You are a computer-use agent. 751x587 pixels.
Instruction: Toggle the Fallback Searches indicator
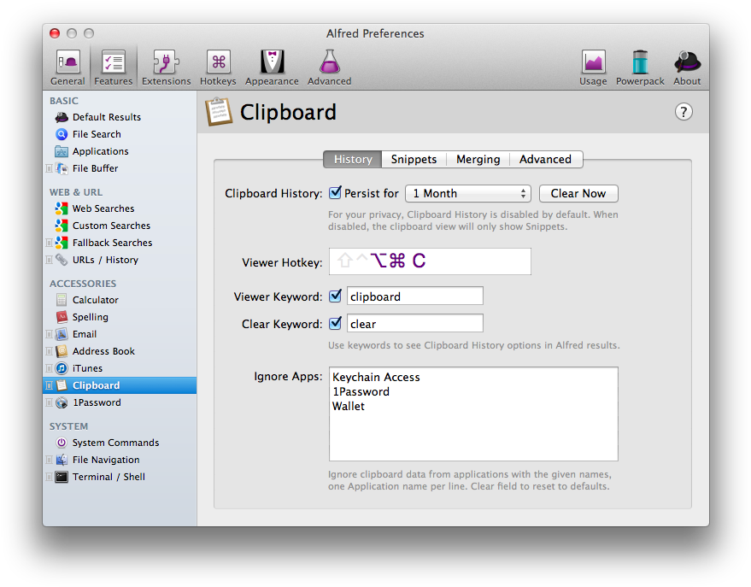[x=49, y=243]
